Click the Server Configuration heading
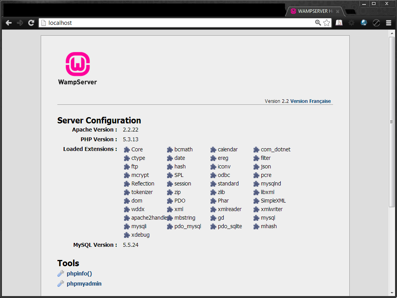 pyautogui.click(x=99, y=120)
